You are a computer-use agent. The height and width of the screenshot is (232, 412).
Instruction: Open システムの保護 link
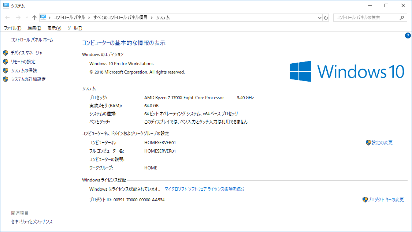pos(24,70)
